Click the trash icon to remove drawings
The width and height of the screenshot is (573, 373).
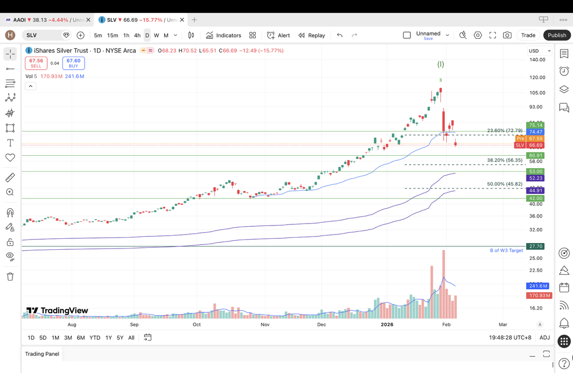tap(10, 277)
